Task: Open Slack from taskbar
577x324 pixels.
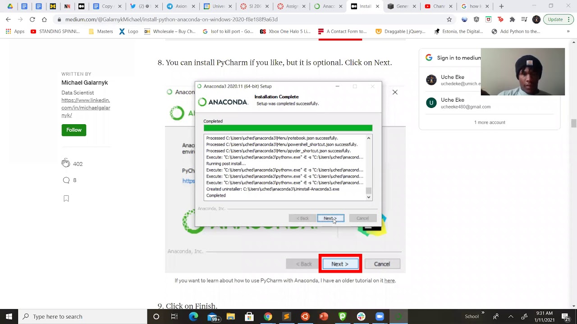Action: [361, 316]
